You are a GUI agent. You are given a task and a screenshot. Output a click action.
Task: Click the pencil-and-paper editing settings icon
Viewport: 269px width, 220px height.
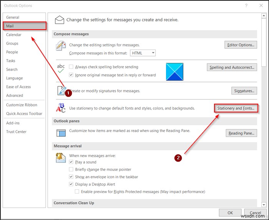[61, 46]
